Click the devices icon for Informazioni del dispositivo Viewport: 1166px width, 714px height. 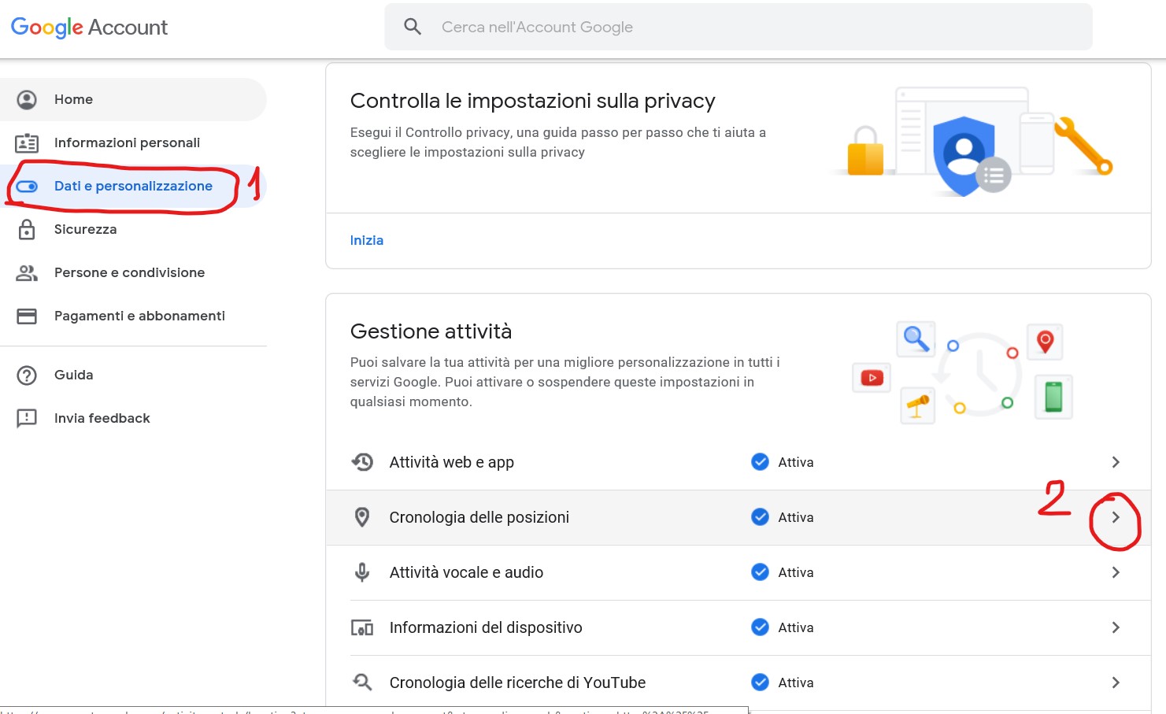point(362,627)
